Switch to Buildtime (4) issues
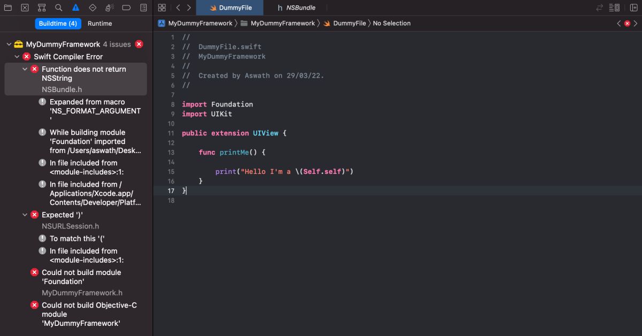The height and width of the screenshot is (336, 642). tap(58, 24)
